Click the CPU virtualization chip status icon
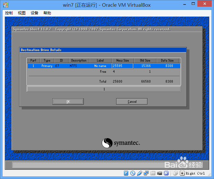The height and width of the screenshot is (179, 214). tap(166, 173)
